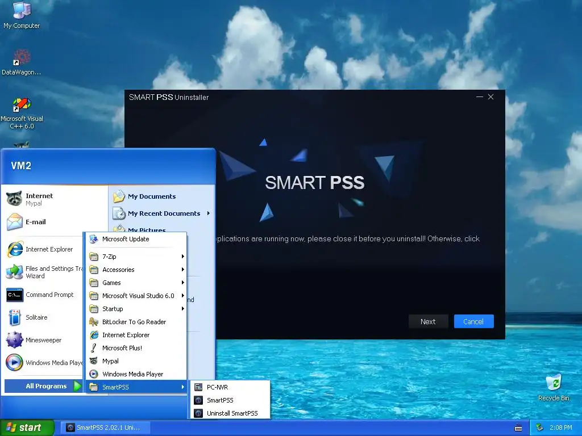Expand the 7-Zip program folder
The height and width of the screenshot is (436, 582).
(x=136, y=257)
